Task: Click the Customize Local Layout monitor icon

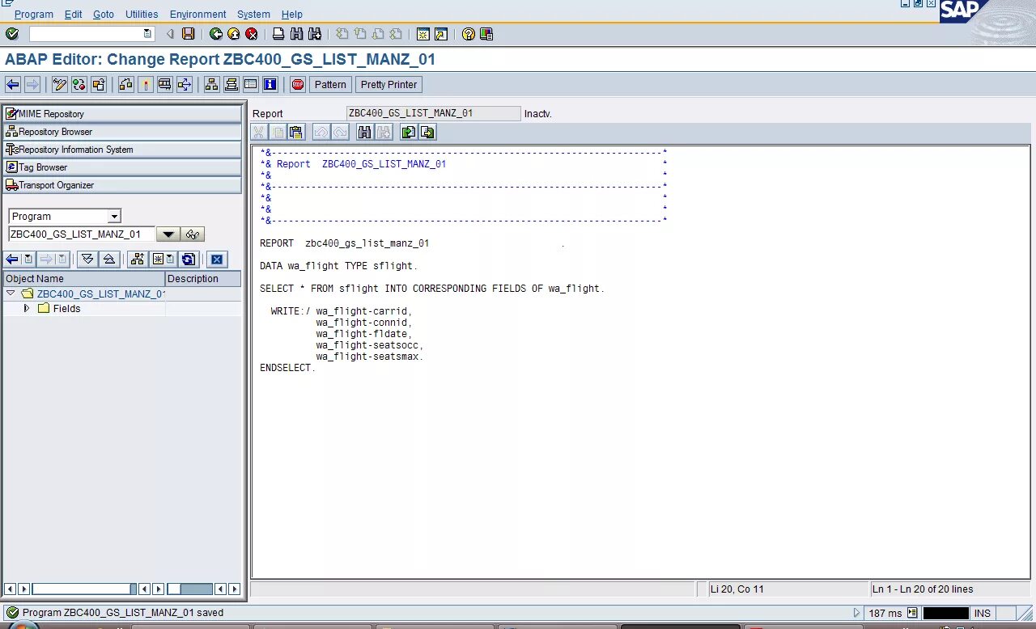Action: point(486,34)
